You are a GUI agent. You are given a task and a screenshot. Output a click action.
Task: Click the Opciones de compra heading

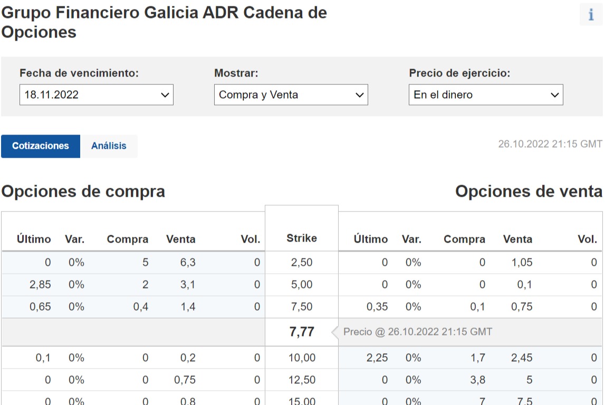[83, 191]
